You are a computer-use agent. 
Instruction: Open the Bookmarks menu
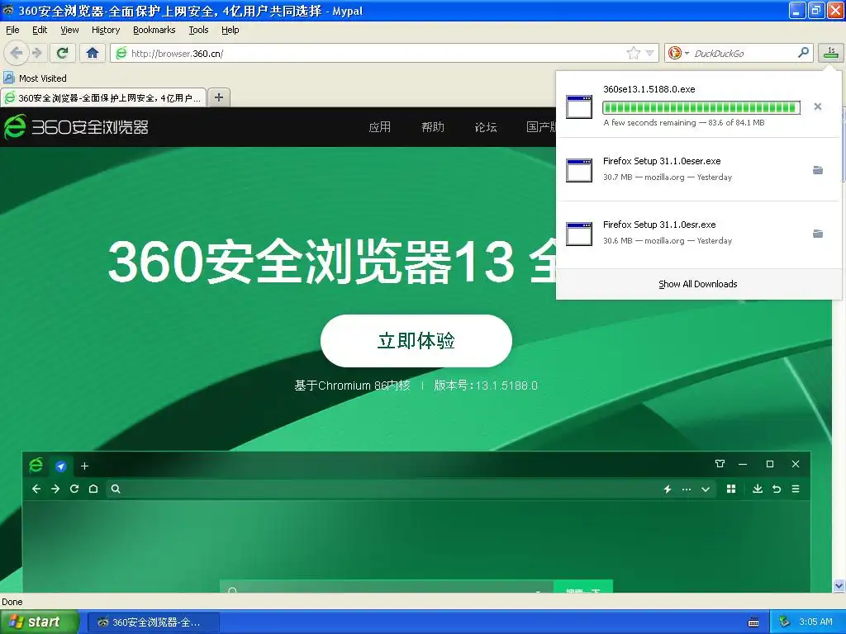(x=154, y=30)
